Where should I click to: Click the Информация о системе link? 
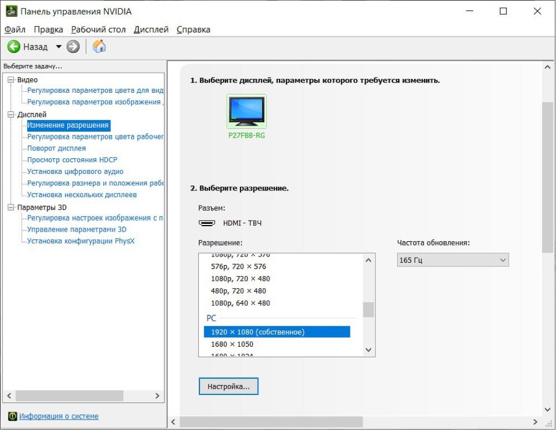[x=59, y=416]
